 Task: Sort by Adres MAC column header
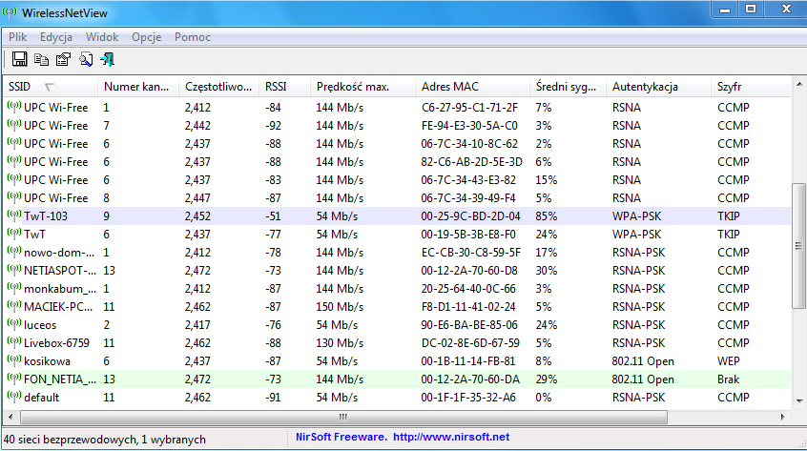pyautogui.click(x=472, y=87)
